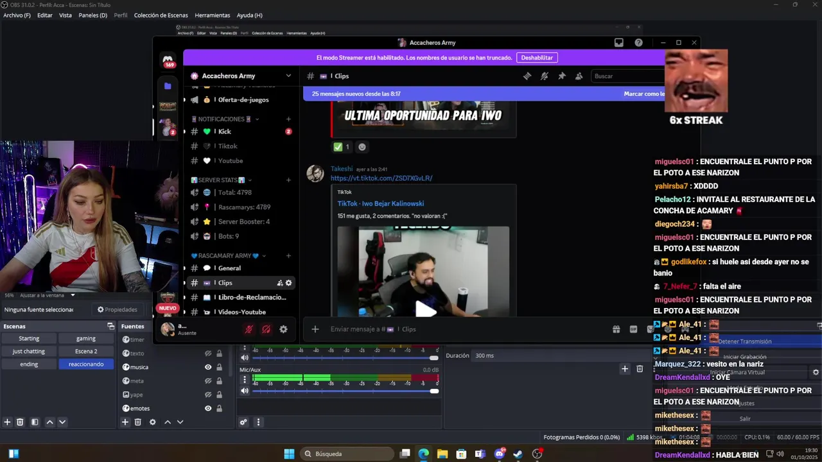Click Discord Buscar search field
Screen dimensions: 822x462
click(x=628, y=76)
